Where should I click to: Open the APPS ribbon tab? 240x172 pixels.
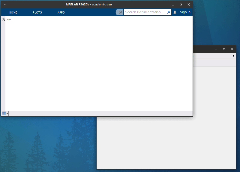61,12
